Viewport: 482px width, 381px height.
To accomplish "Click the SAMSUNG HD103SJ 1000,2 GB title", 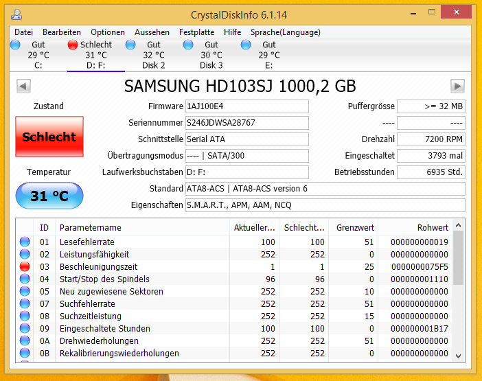I will tap(240, 86).
